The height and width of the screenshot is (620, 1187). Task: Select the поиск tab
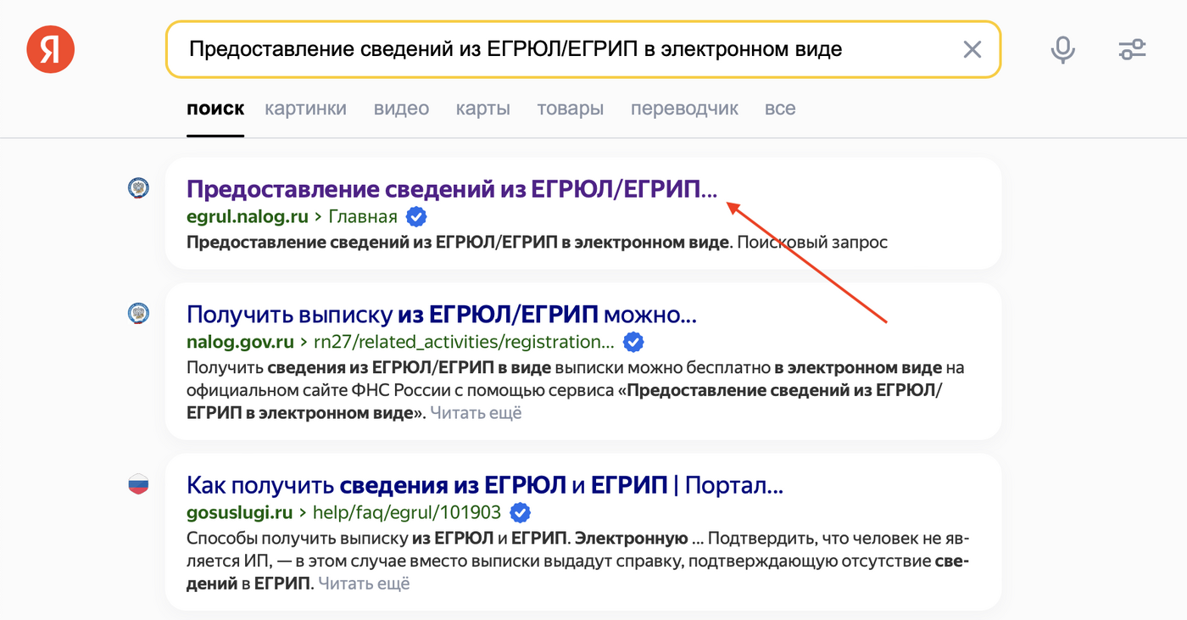[215, 109]
